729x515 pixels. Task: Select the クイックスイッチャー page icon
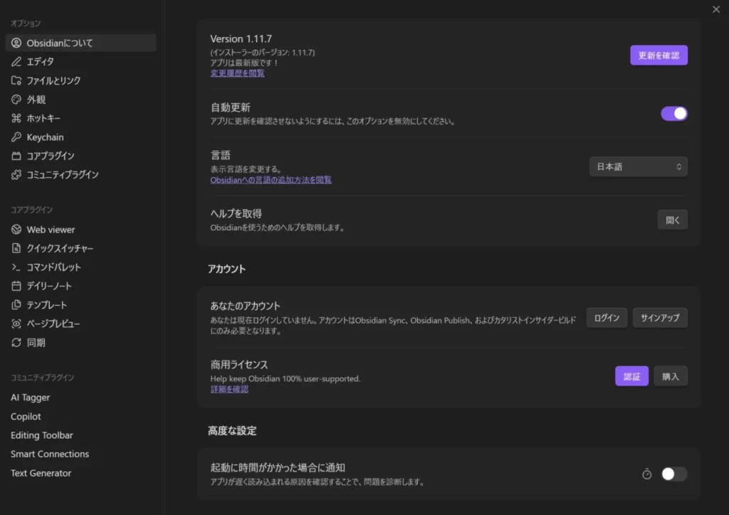16,248
